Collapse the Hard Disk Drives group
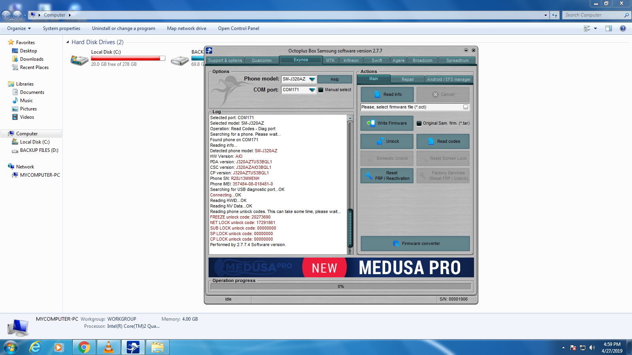The height and width of the screenshot is (355, 632). (x=68, y=42)
